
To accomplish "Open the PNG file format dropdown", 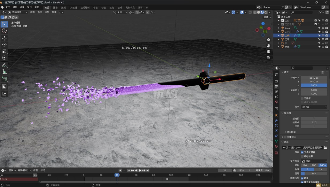I will [x=314, y=161].
